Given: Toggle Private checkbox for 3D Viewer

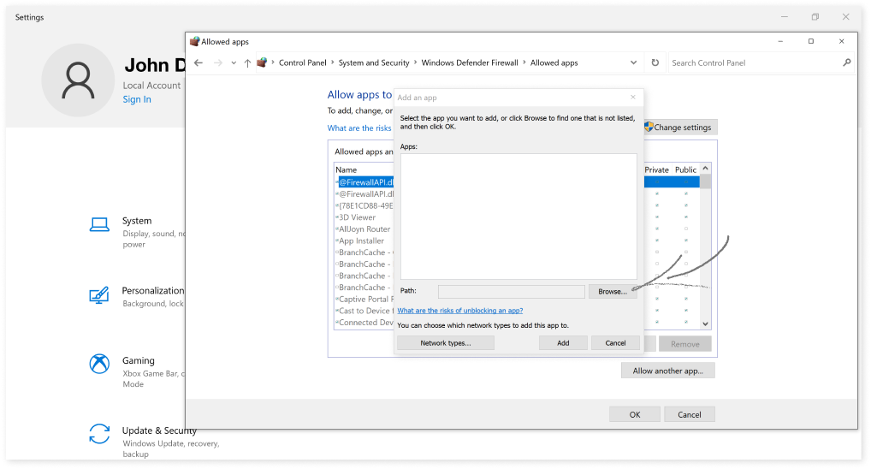Looking at the screenshot, I should (657, 217).
